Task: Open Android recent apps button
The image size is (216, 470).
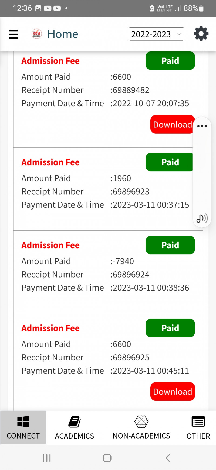Action: tap(47, 458)
